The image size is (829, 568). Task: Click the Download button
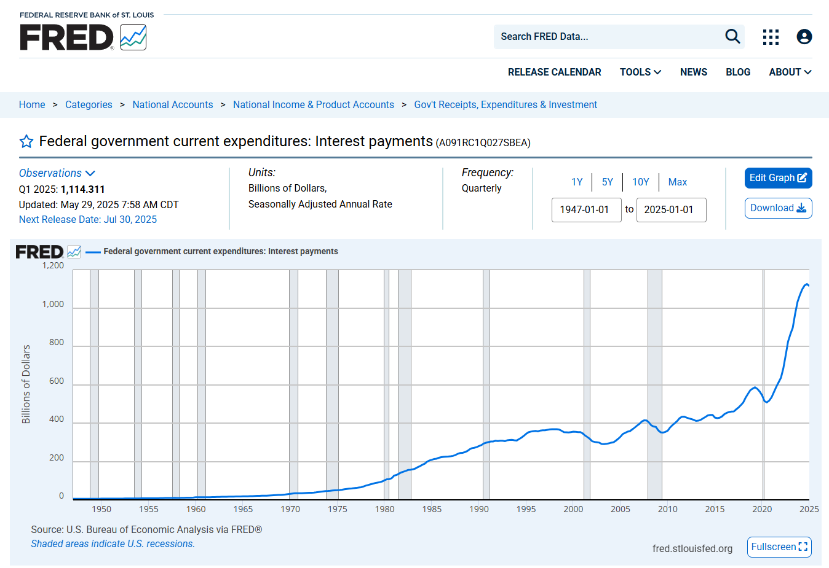[778, 208]
